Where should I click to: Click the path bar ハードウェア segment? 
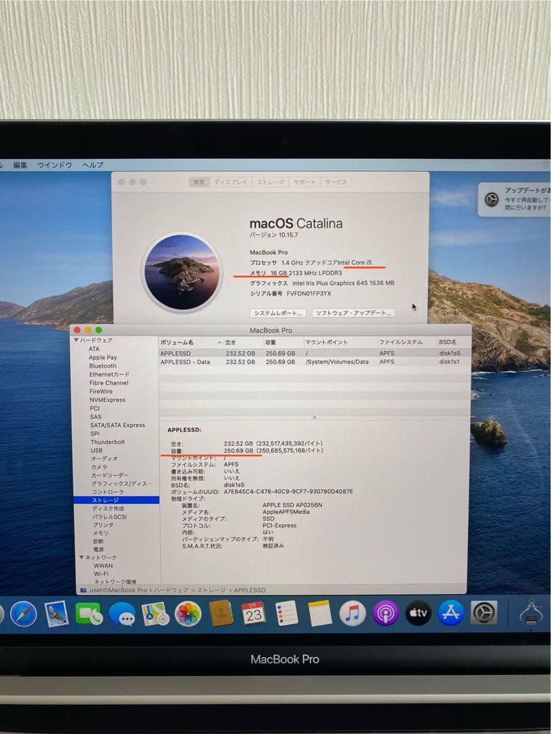pos(171,591)
